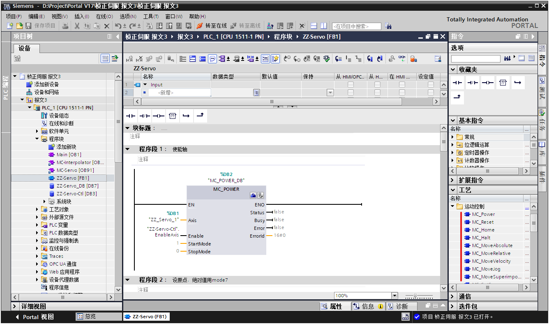Image resolution: width=549 pixels, height=324 pixels.
Task: Click the project search input field
Action: pos(356,26)
